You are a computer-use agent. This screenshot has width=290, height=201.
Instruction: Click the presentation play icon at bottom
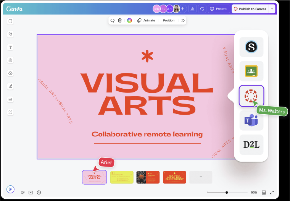31,193
